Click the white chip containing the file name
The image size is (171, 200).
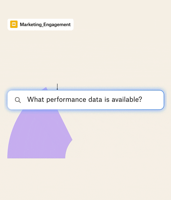(40, 24)
